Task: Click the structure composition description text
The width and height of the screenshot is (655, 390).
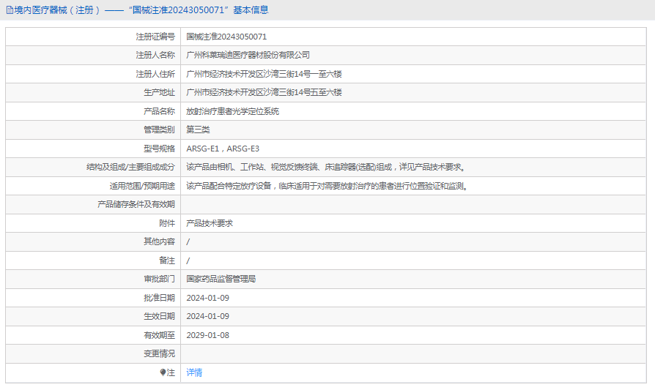Action: click(x=326, y=168)
